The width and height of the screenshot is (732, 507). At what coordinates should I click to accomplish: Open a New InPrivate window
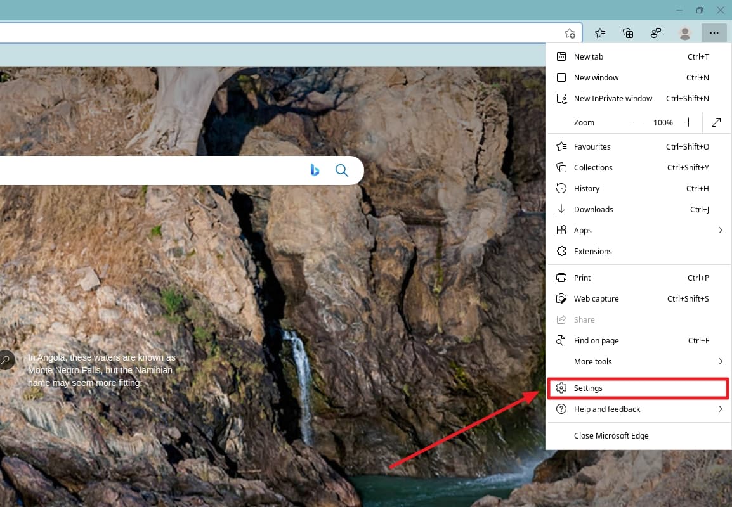point(613,98)
